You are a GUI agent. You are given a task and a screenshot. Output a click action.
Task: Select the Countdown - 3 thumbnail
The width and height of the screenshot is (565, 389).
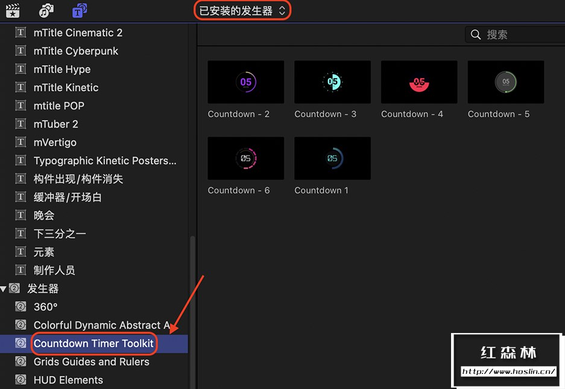(332, 82)
